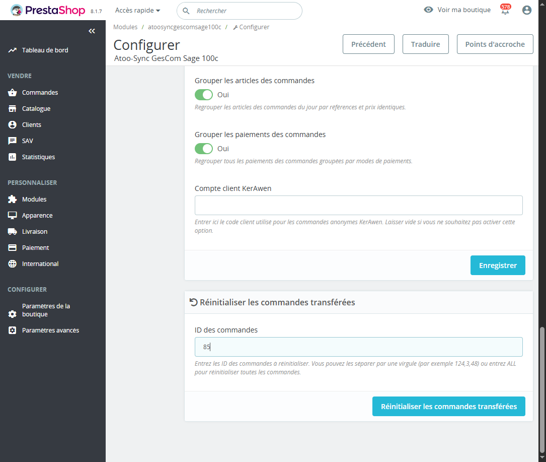Click the International globe icon

pos(13,263)
